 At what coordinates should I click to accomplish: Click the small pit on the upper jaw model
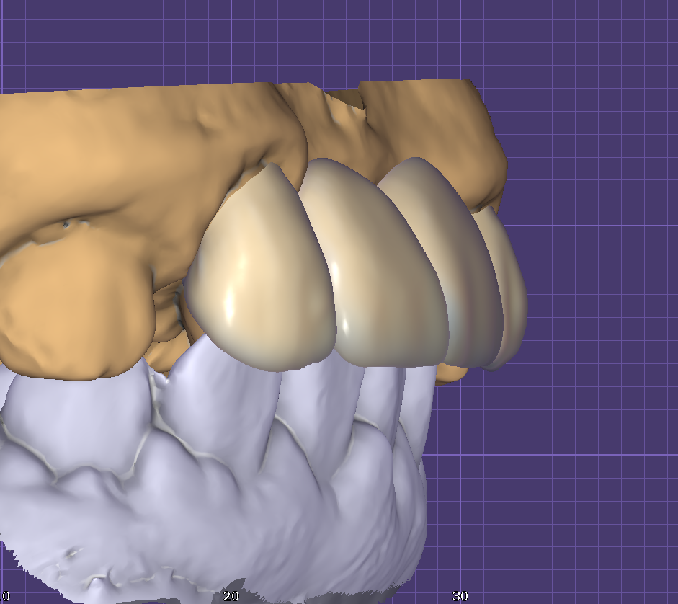click(x=66, y=224)
